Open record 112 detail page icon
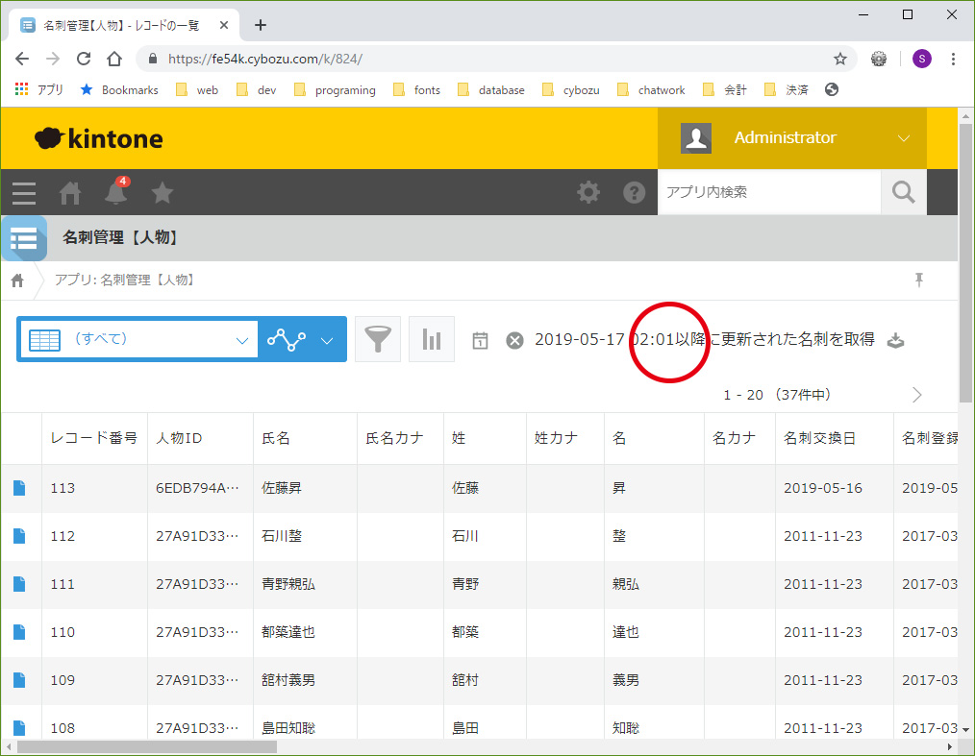Image resolution: width=975 pixels, height=756 pixels. click(x=20, y=536)
